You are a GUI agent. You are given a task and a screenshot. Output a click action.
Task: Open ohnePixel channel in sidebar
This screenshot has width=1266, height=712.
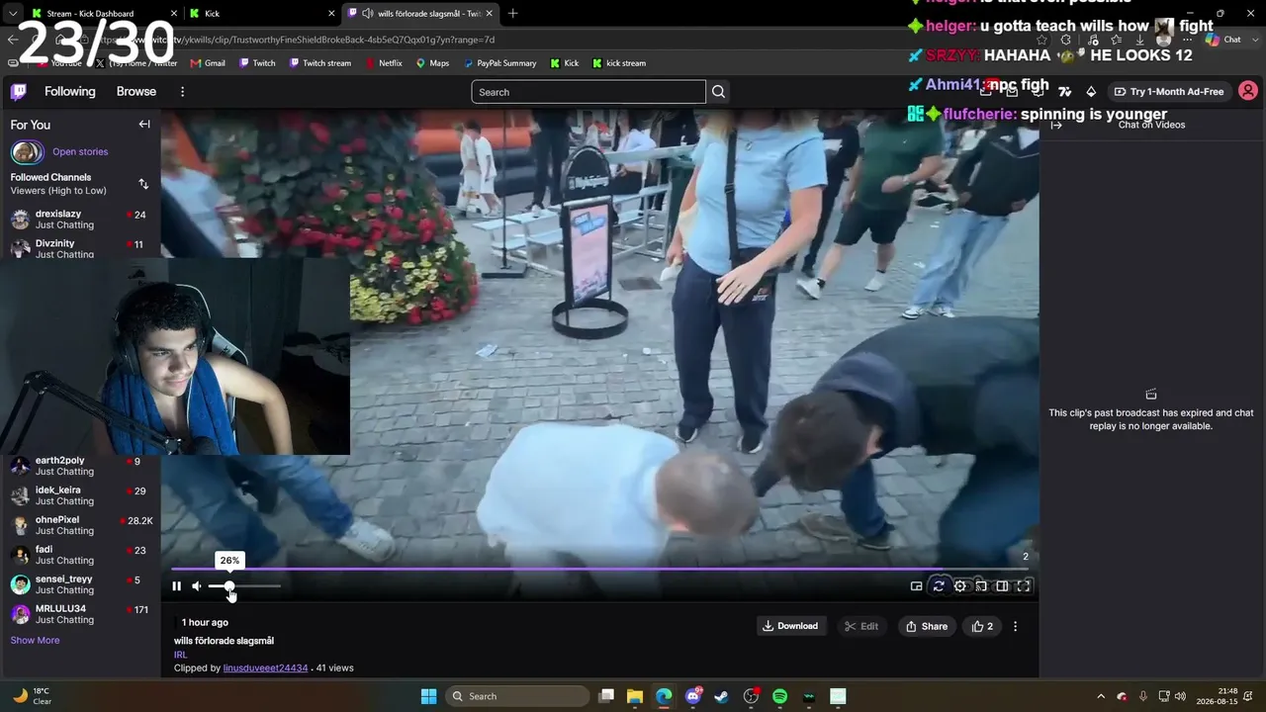coord(79,525)
